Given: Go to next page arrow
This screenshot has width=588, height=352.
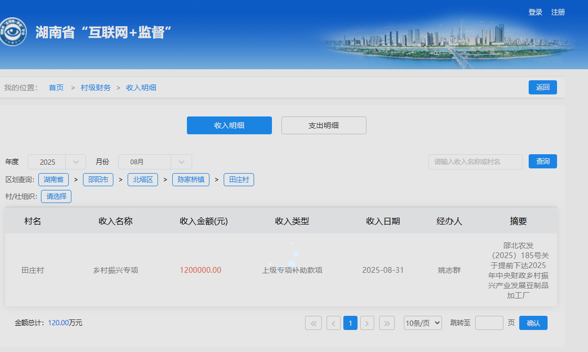Looking at the screenshot, I should point(367,323).
